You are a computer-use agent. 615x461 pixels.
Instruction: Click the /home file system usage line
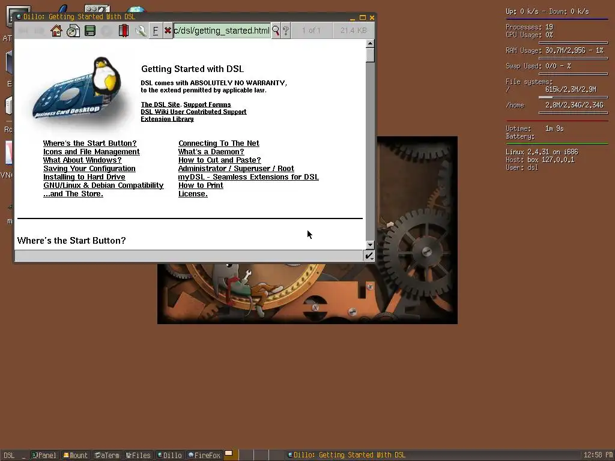click(x=554, y=105)
